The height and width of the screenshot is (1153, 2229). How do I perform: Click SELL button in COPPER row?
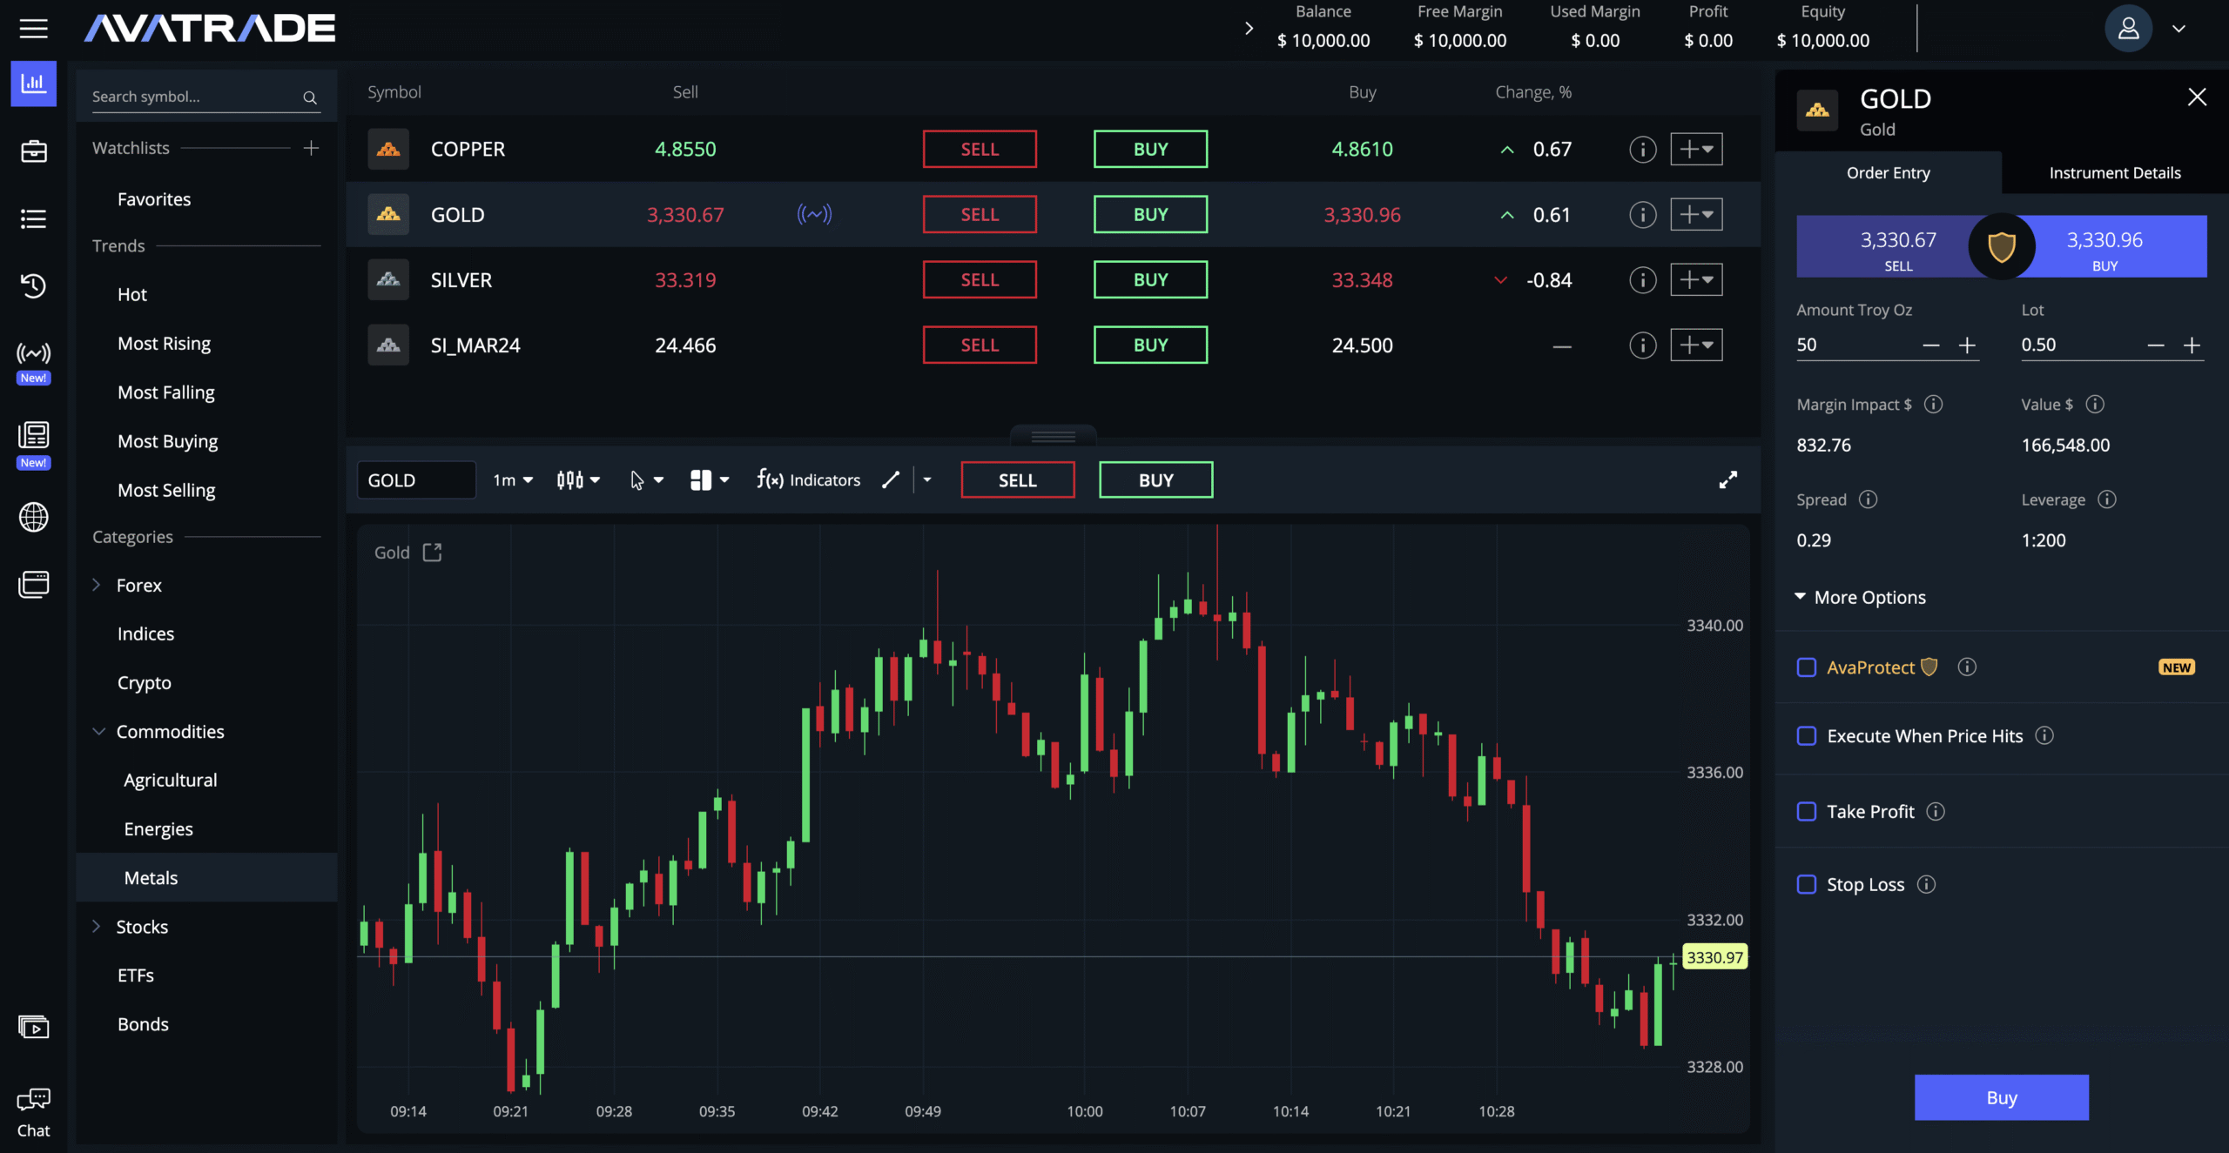980,150
